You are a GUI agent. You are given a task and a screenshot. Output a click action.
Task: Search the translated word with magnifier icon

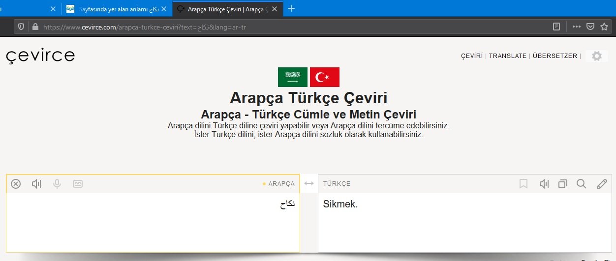pos(582,184)
